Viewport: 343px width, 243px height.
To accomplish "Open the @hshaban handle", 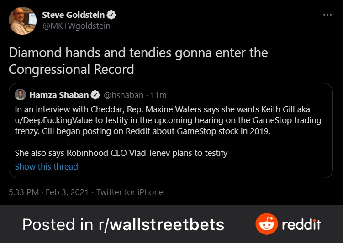I will [121, 95].
